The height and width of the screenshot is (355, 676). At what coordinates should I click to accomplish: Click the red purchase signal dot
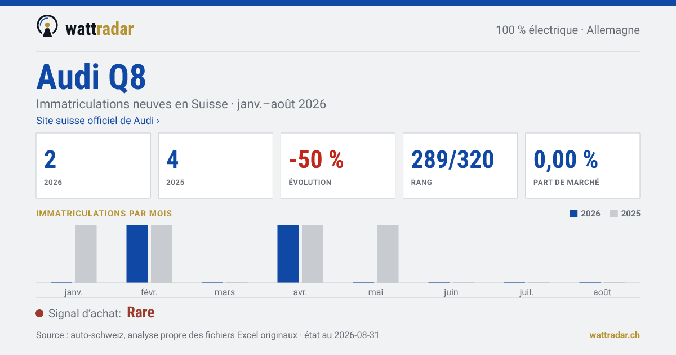click(39, 313)
